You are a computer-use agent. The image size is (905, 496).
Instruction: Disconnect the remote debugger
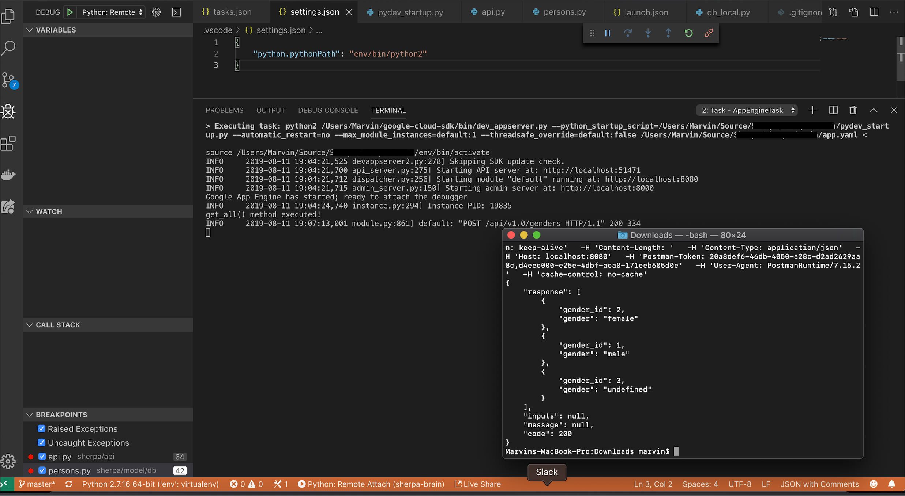pos(709,33)
